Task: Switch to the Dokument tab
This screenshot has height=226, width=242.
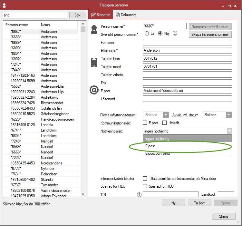Action: (x=126, y=15)
